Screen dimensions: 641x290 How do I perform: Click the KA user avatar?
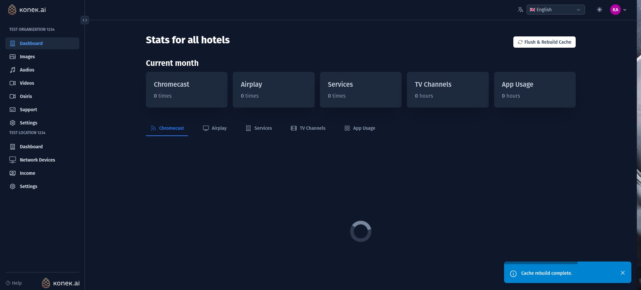point(615,10)
